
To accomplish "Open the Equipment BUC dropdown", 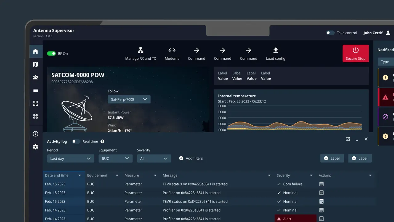I will [x=115, y=158].
